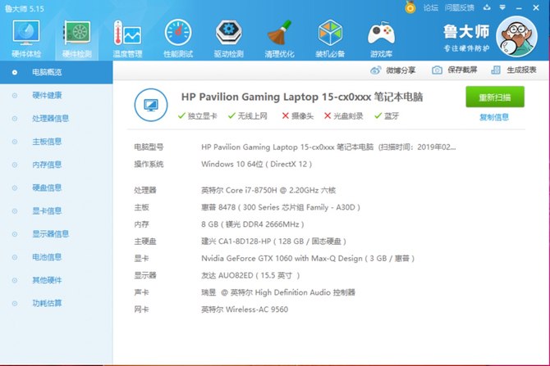Click the 惠普 8478 motherboard value
550x366 pixels.
pyautogui.click(x=281, y=207)
